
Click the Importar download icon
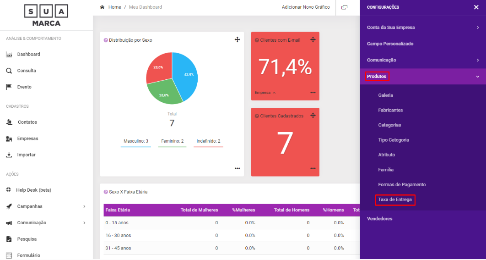[9, 155]
